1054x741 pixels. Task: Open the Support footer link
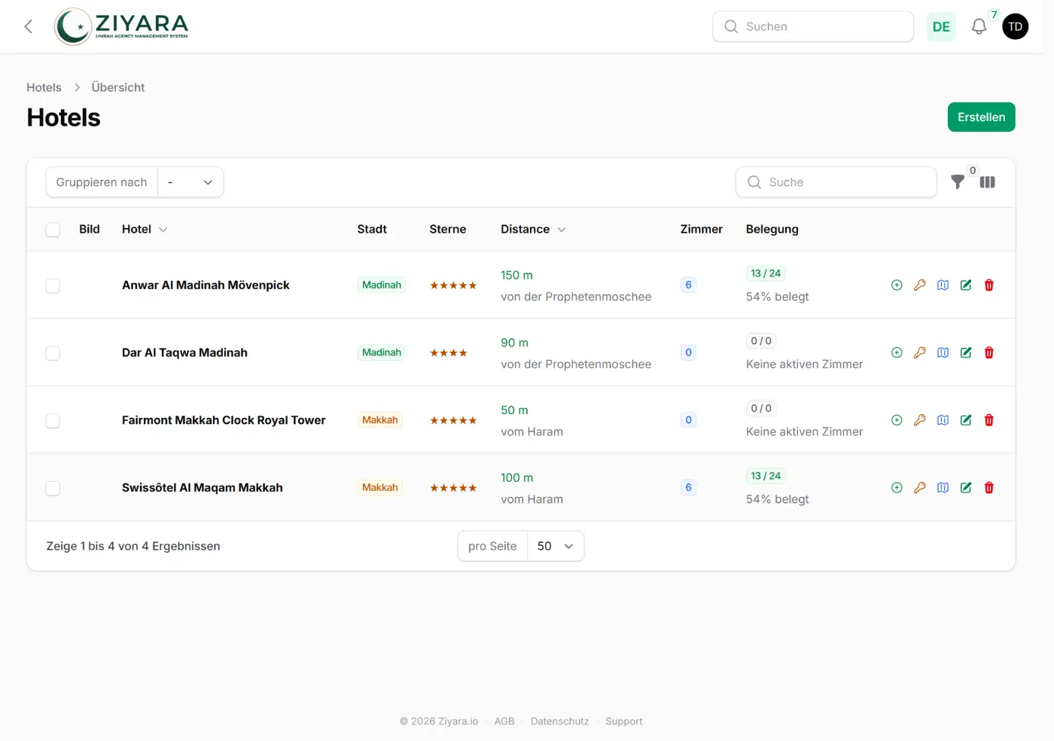pyautogui.click(x=624, y=721)
